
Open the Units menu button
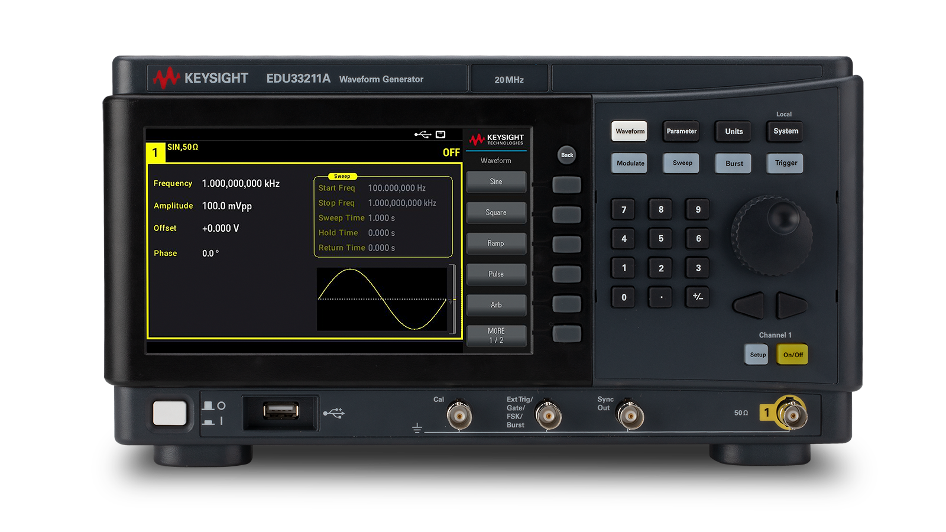pos(733,131)
